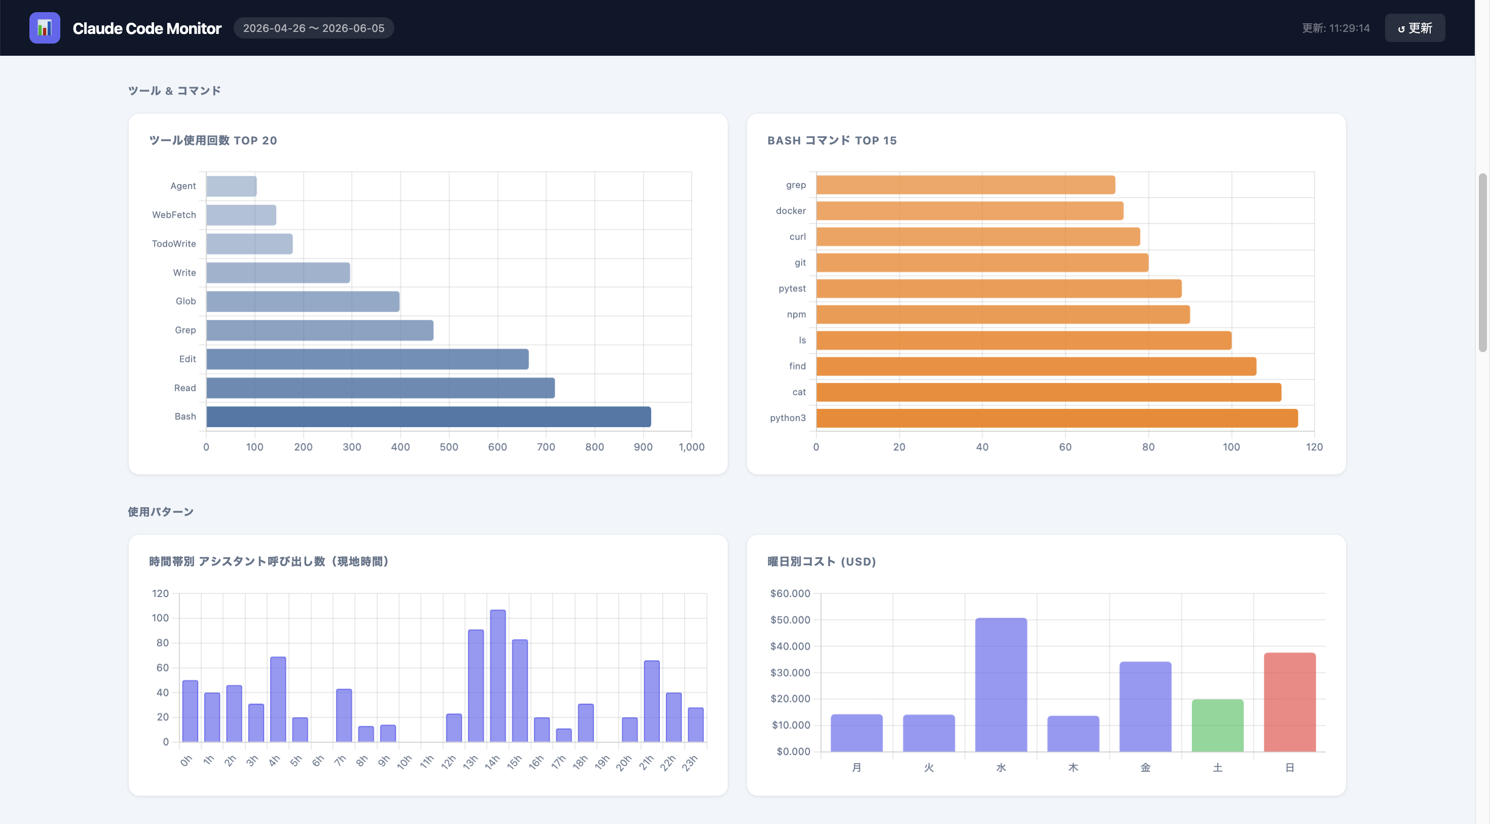Click the Claude Code Monitor title

tap(147, 28)
